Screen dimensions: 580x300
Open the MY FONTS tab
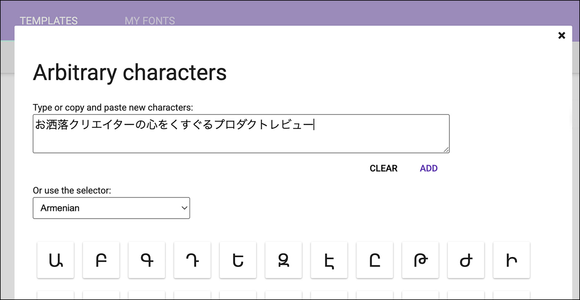150,21
